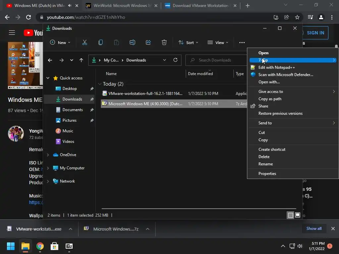The image size is (339, 254).
Task: Open a new Chrome tab
Action: pyautogui.click(x=248, y=6)
